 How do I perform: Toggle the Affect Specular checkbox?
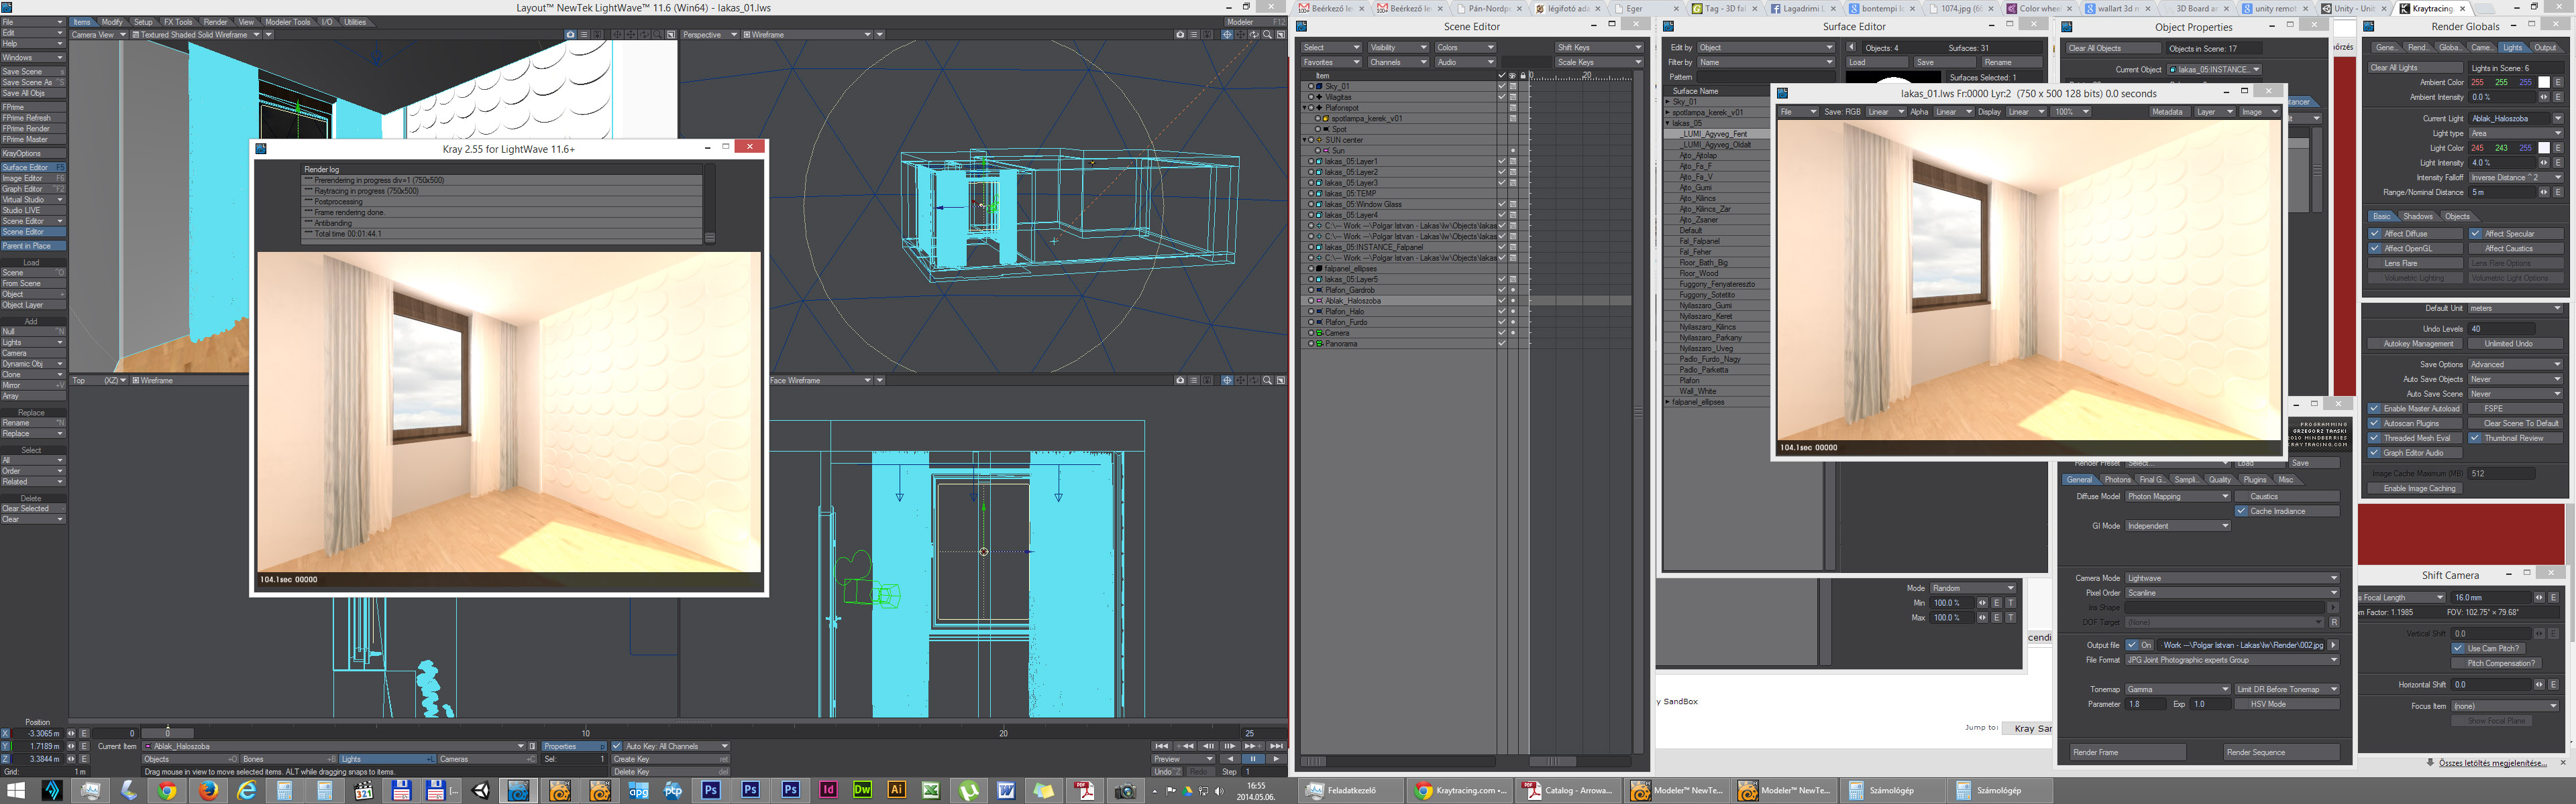click(2475, 234)
